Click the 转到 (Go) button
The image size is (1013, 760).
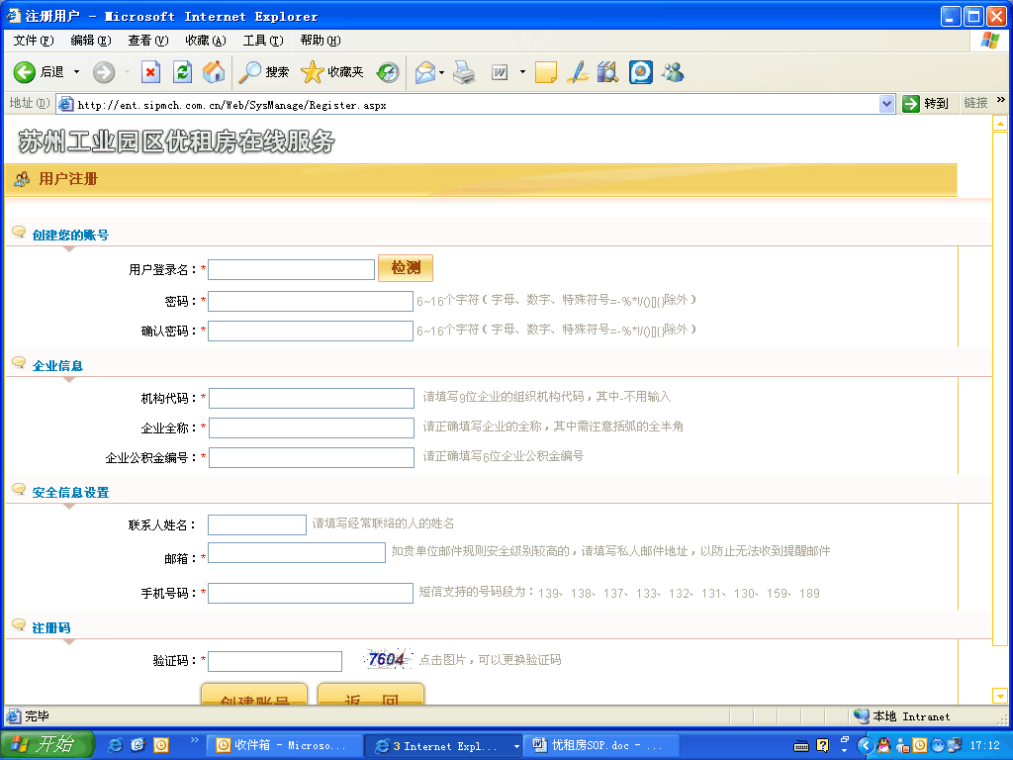coord(926,104)
